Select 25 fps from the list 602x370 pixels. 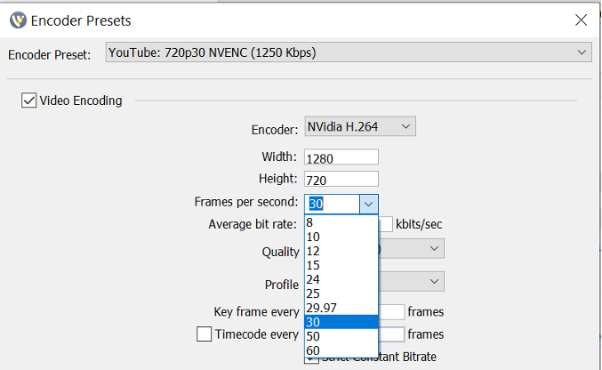(x=341, y=294)
